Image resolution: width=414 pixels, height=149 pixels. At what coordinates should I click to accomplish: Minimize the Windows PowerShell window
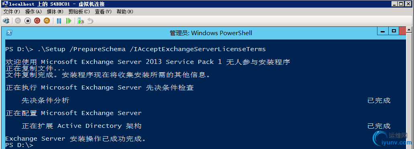coord(383,31)
